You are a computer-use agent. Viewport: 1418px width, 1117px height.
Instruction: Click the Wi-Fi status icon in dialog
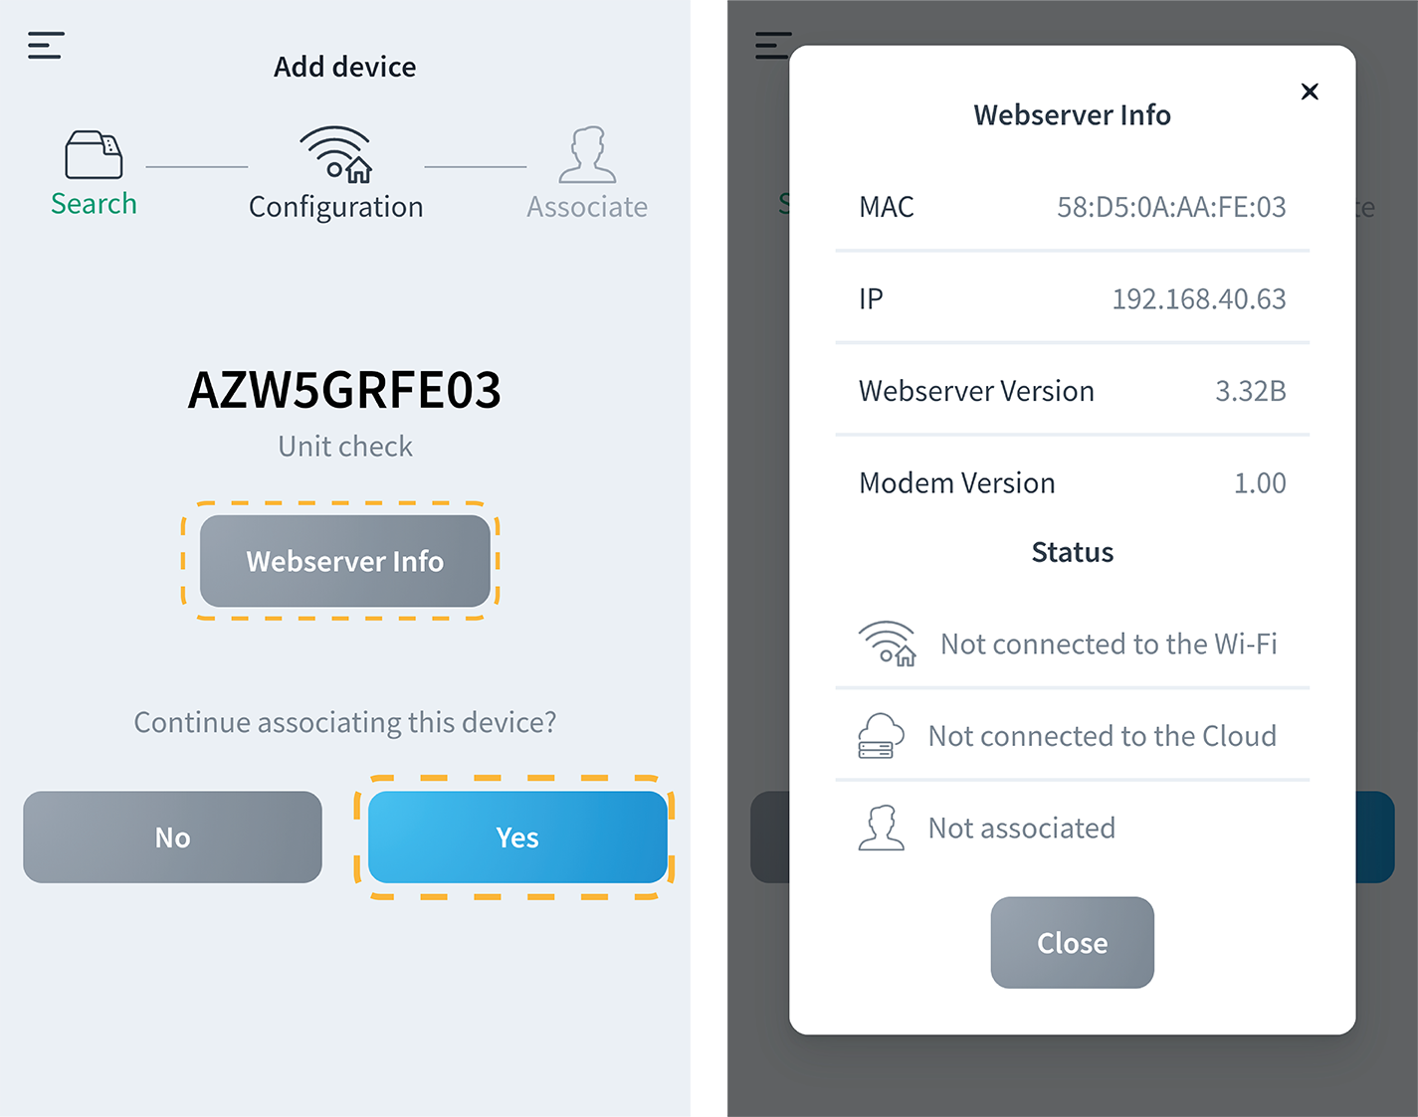(x=886, y=644)
